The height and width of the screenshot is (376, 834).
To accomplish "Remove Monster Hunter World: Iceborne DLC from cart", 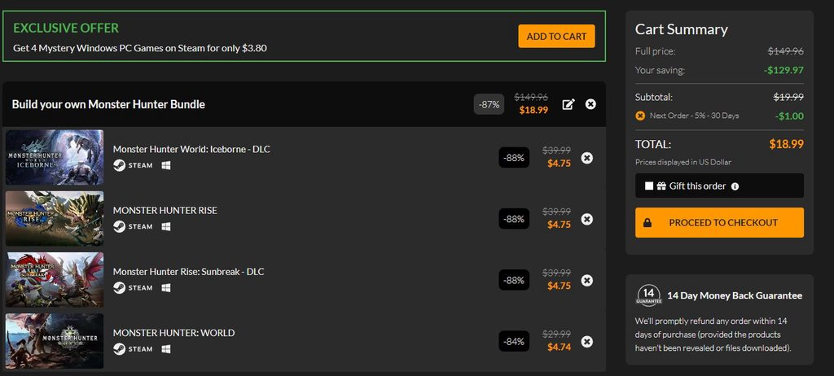I will click(x=587, y=158).
